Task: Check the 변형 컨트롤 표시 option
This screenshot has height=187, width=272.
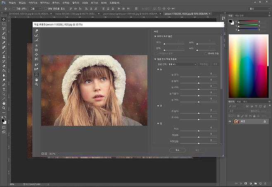Action: [x=45, y=8]
